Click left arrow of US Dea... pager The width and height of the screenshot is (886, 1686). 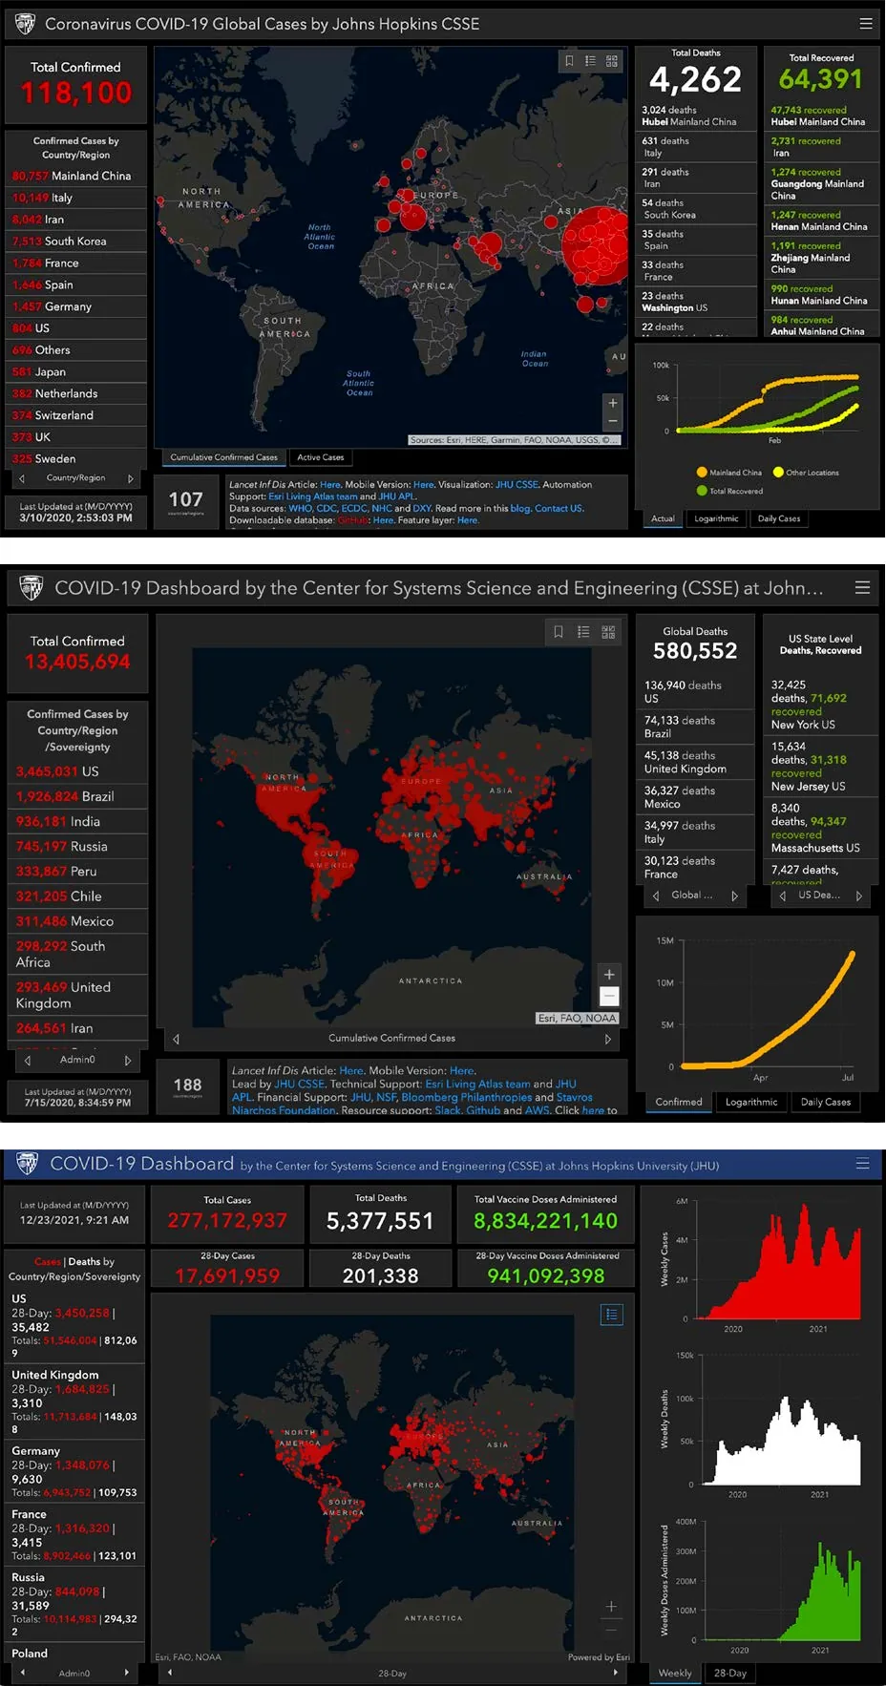[x=783, y=896]
